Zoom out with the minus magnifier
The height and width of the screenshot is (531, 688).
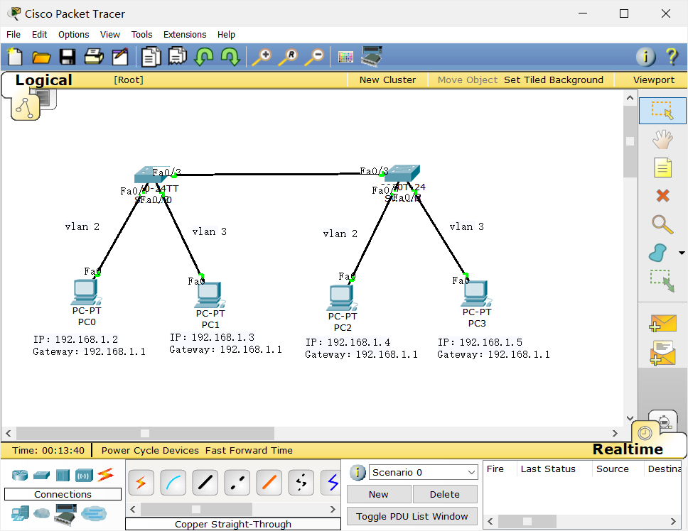(315, 57)
